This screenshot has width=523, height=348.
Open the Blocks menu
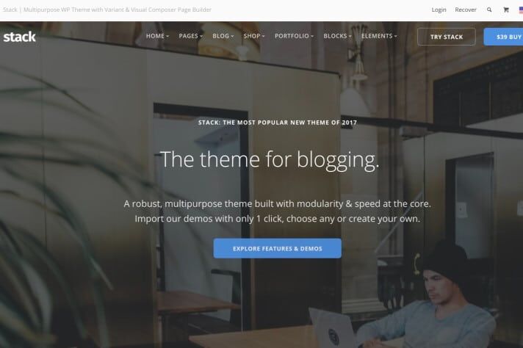[337, 36]
